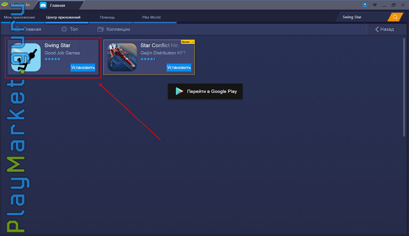409x236 pixels.
Task: Minimize the BlueStacks window
Action: point(384,5)
